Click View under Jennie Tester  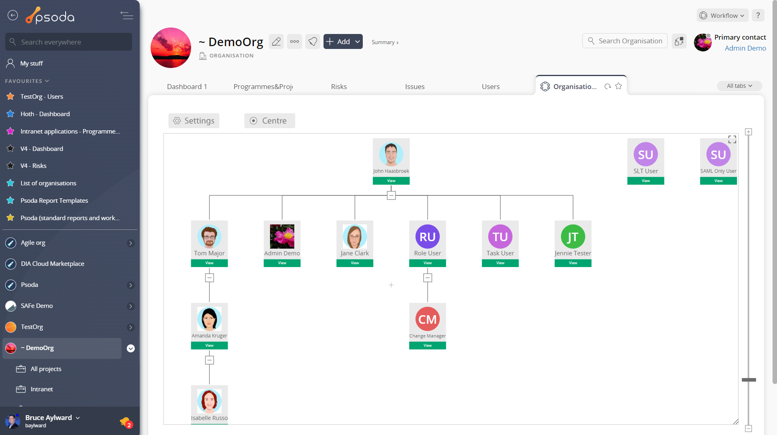pyautogui.click(x=573, y=263)
